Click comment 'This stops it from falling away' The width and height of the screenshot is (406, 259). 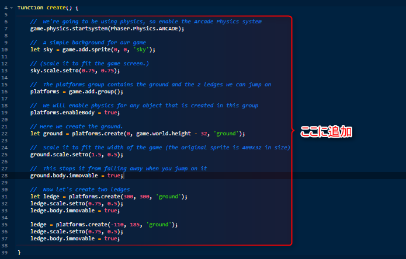point(119,169)
